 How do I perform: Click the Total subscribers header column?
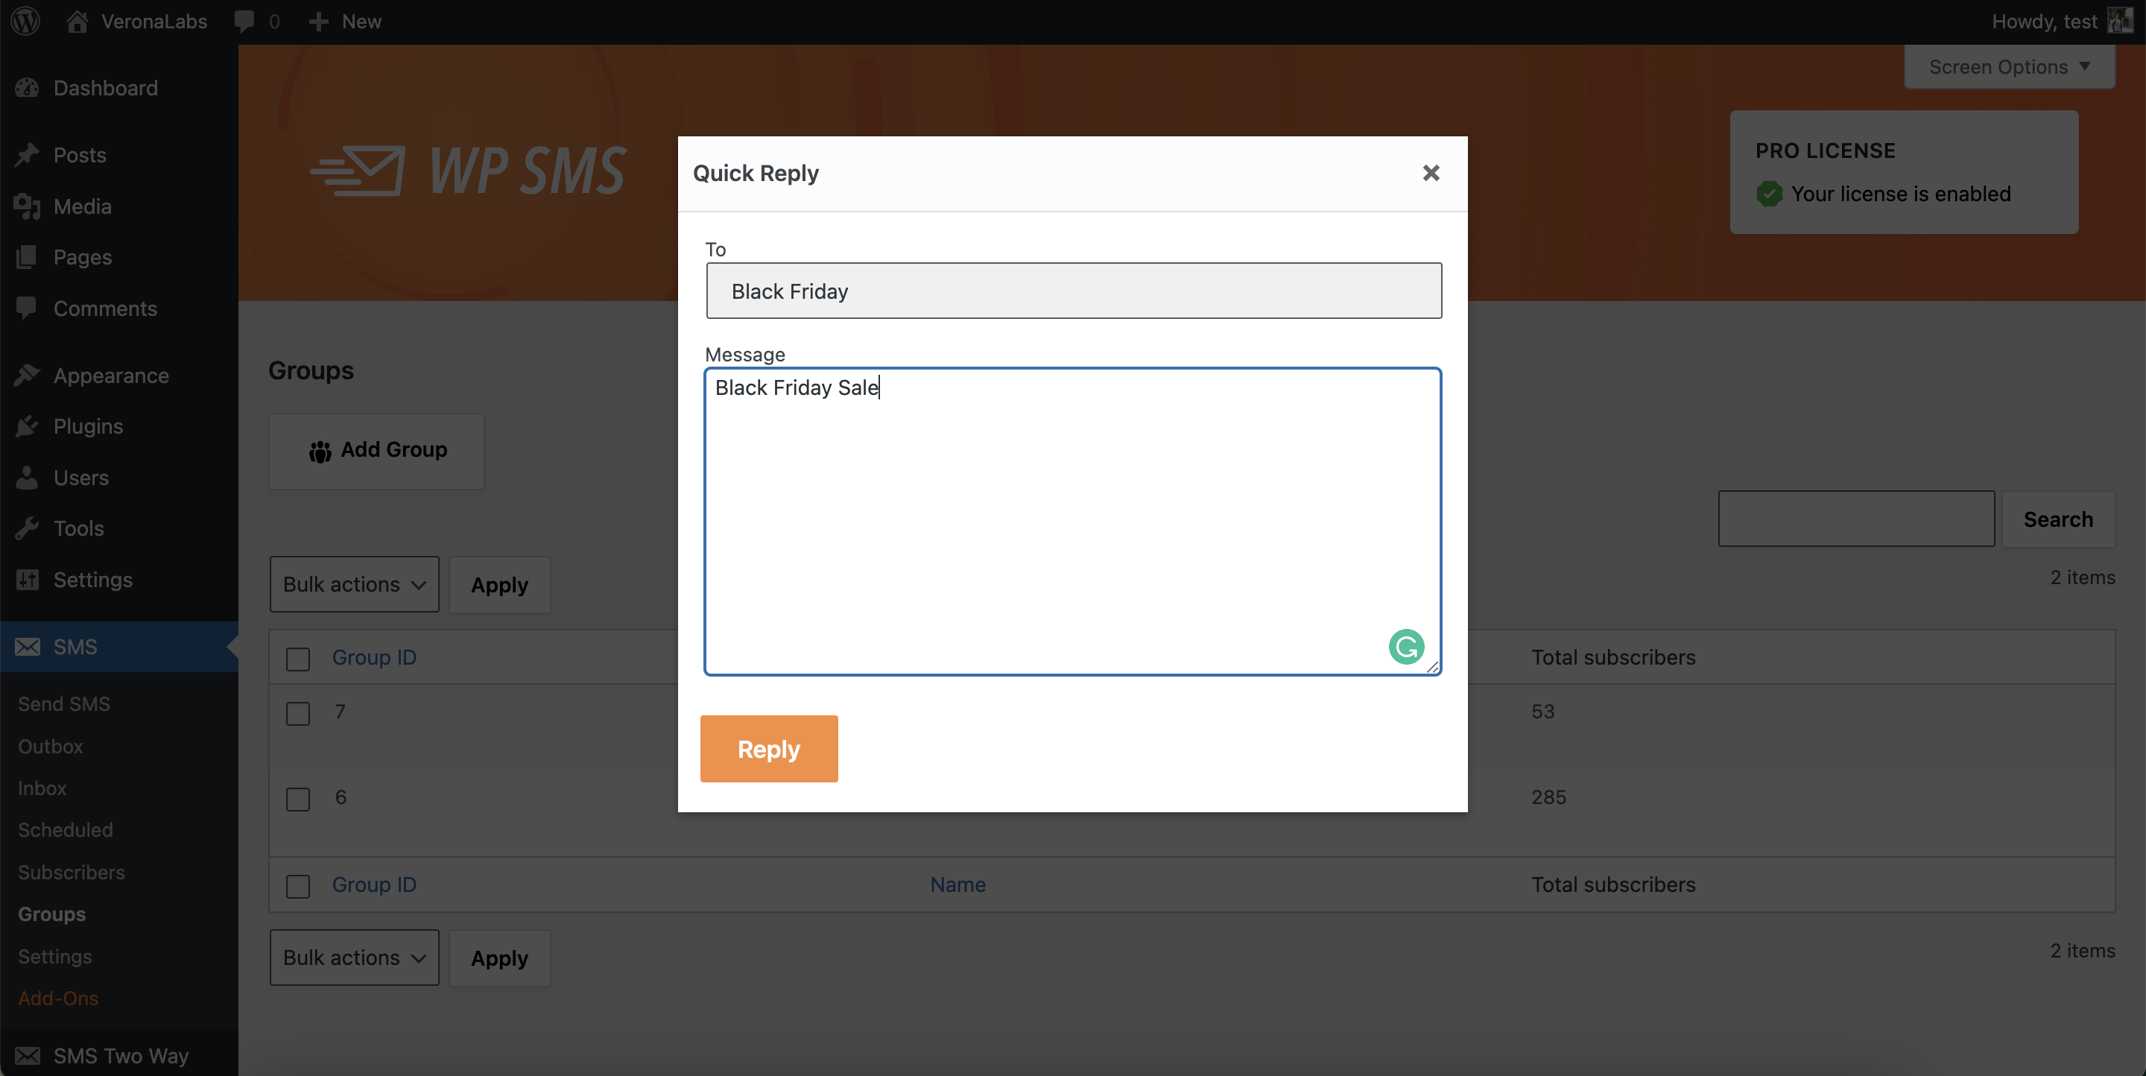pyautogui.click(x=1612, y=657)
